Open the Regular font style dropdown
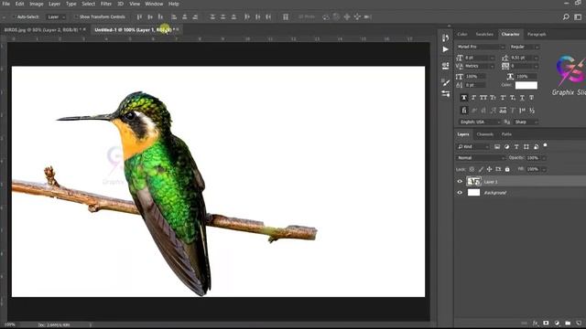 click(524, 47)
